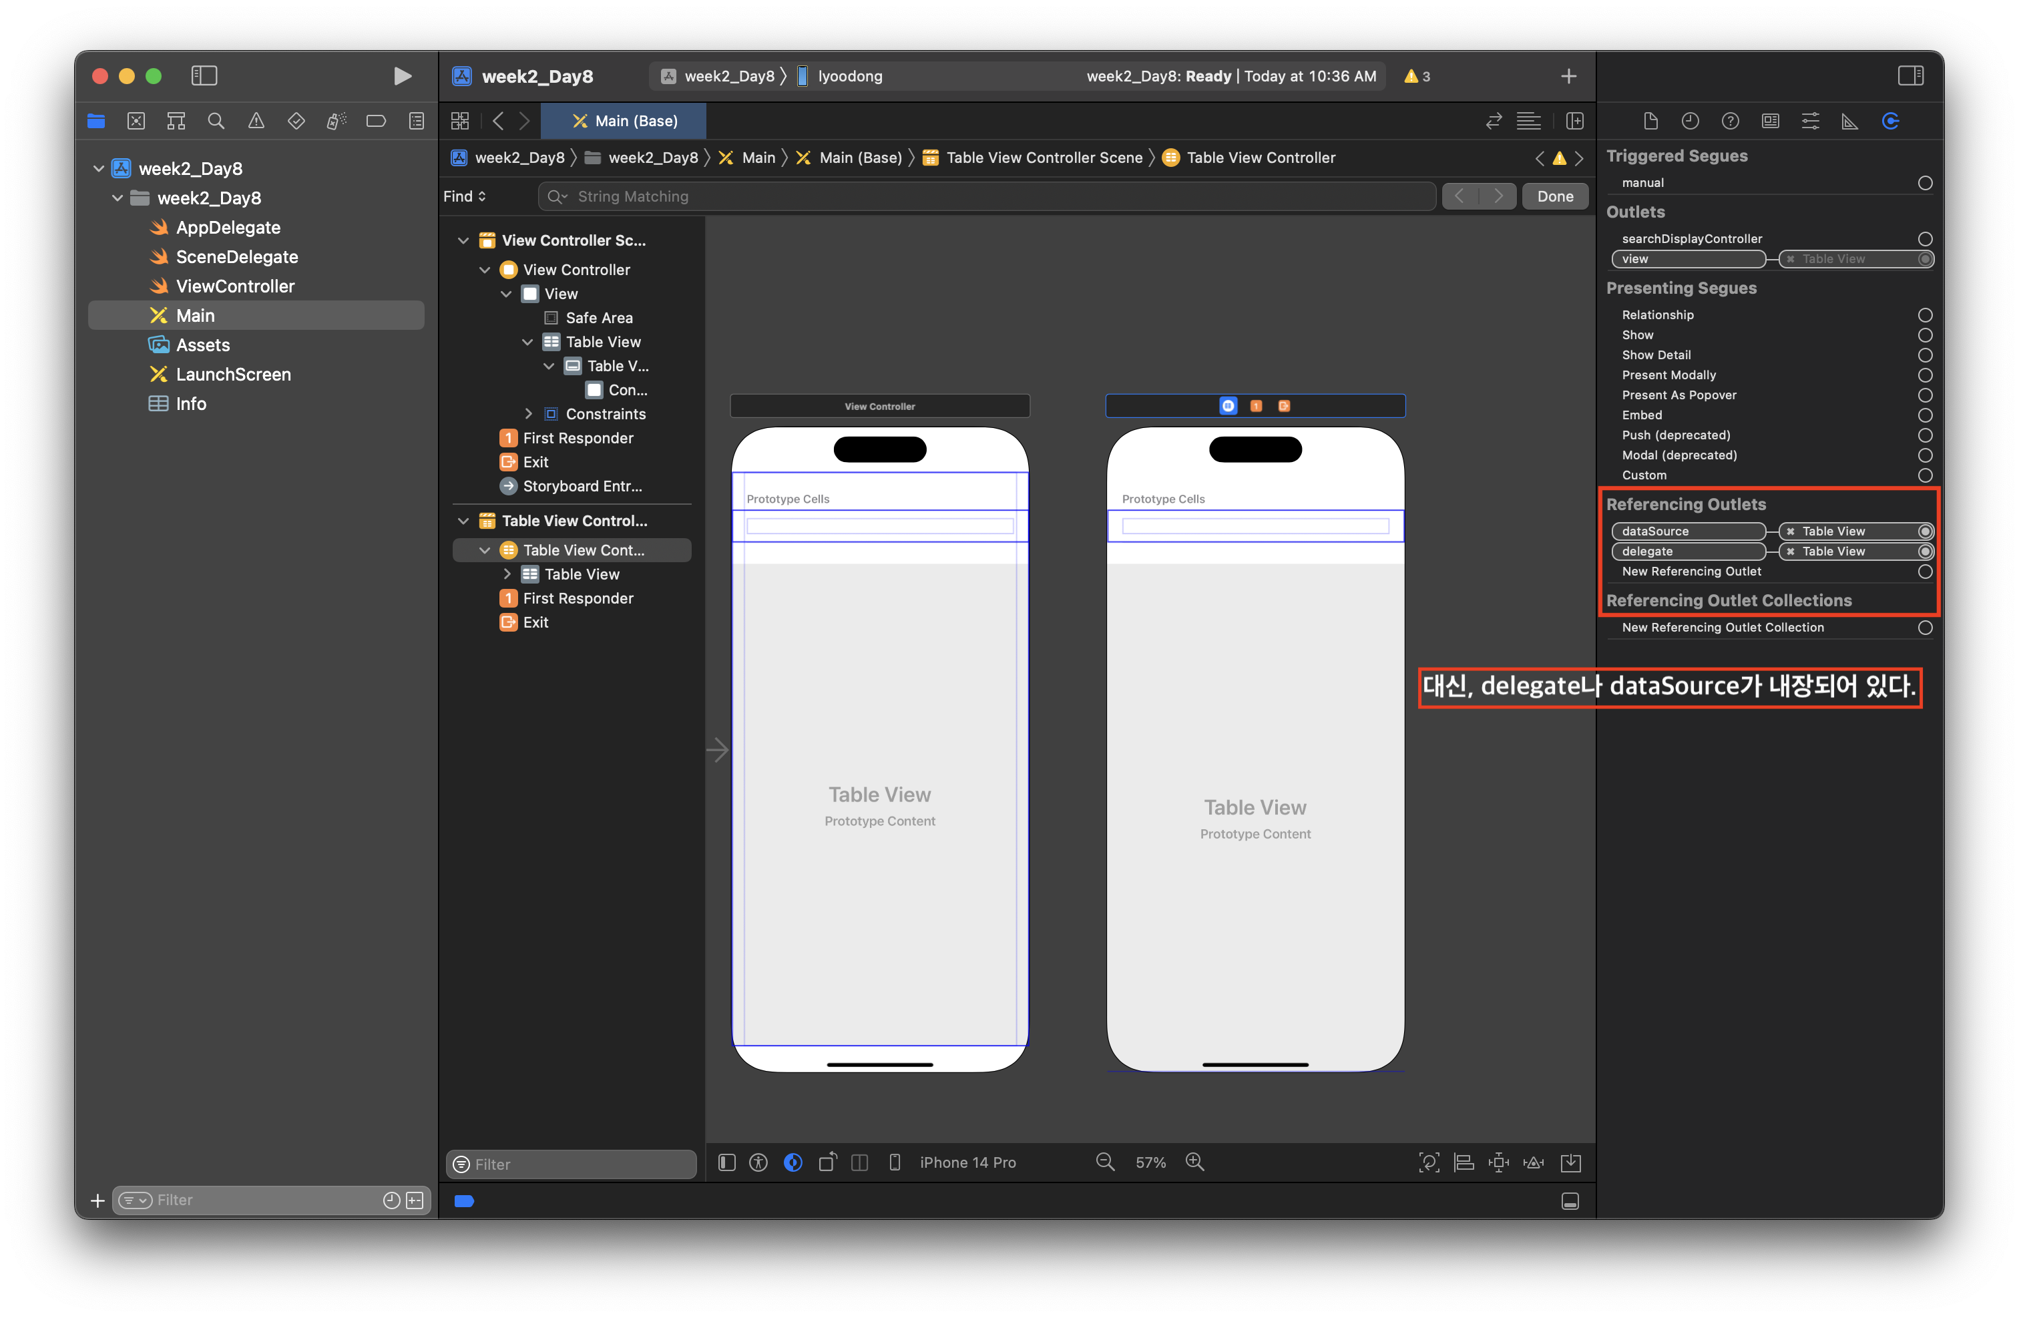Click the zoom in magnifier icon
Image resolution: width=2019 pixels, height=1318 pixels.
1194,1162
